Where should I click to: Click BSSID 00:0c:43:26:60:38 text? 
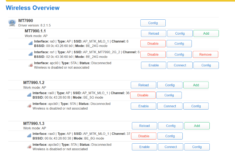point(52,138)
